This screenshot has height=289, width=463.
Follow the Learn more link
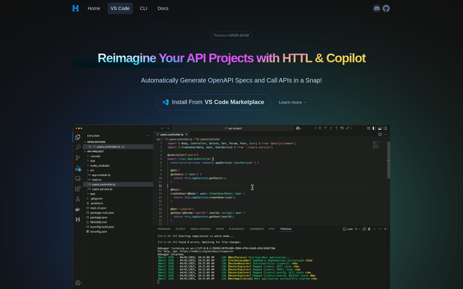coord(293,102)
